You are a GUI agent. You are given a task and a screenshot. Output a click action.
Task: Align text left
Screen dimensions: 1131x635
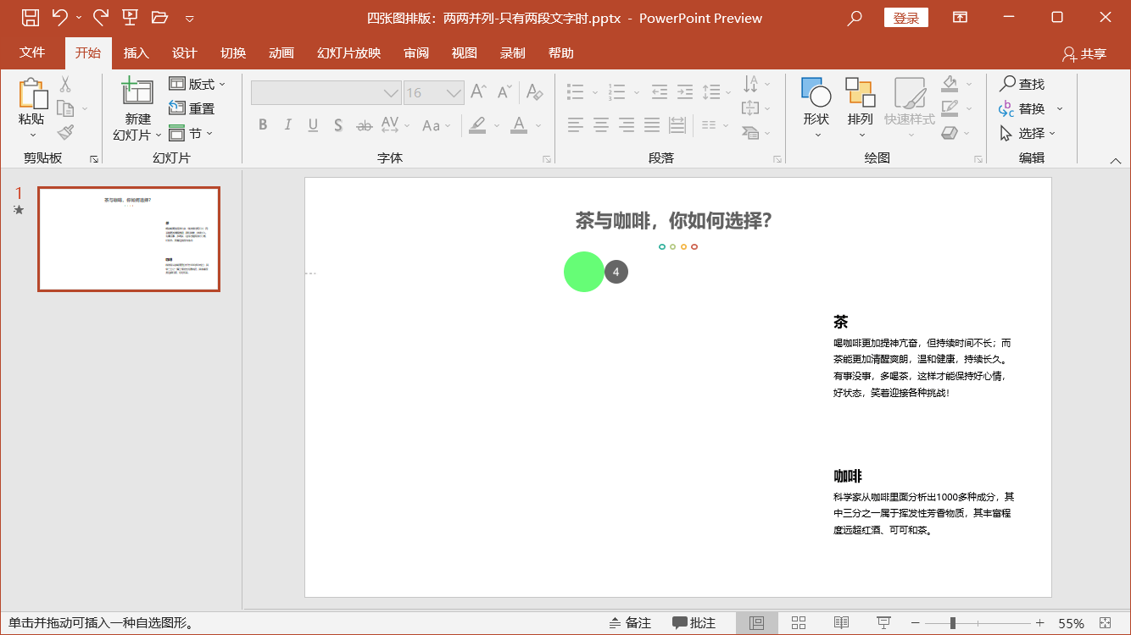click(576, 125)
